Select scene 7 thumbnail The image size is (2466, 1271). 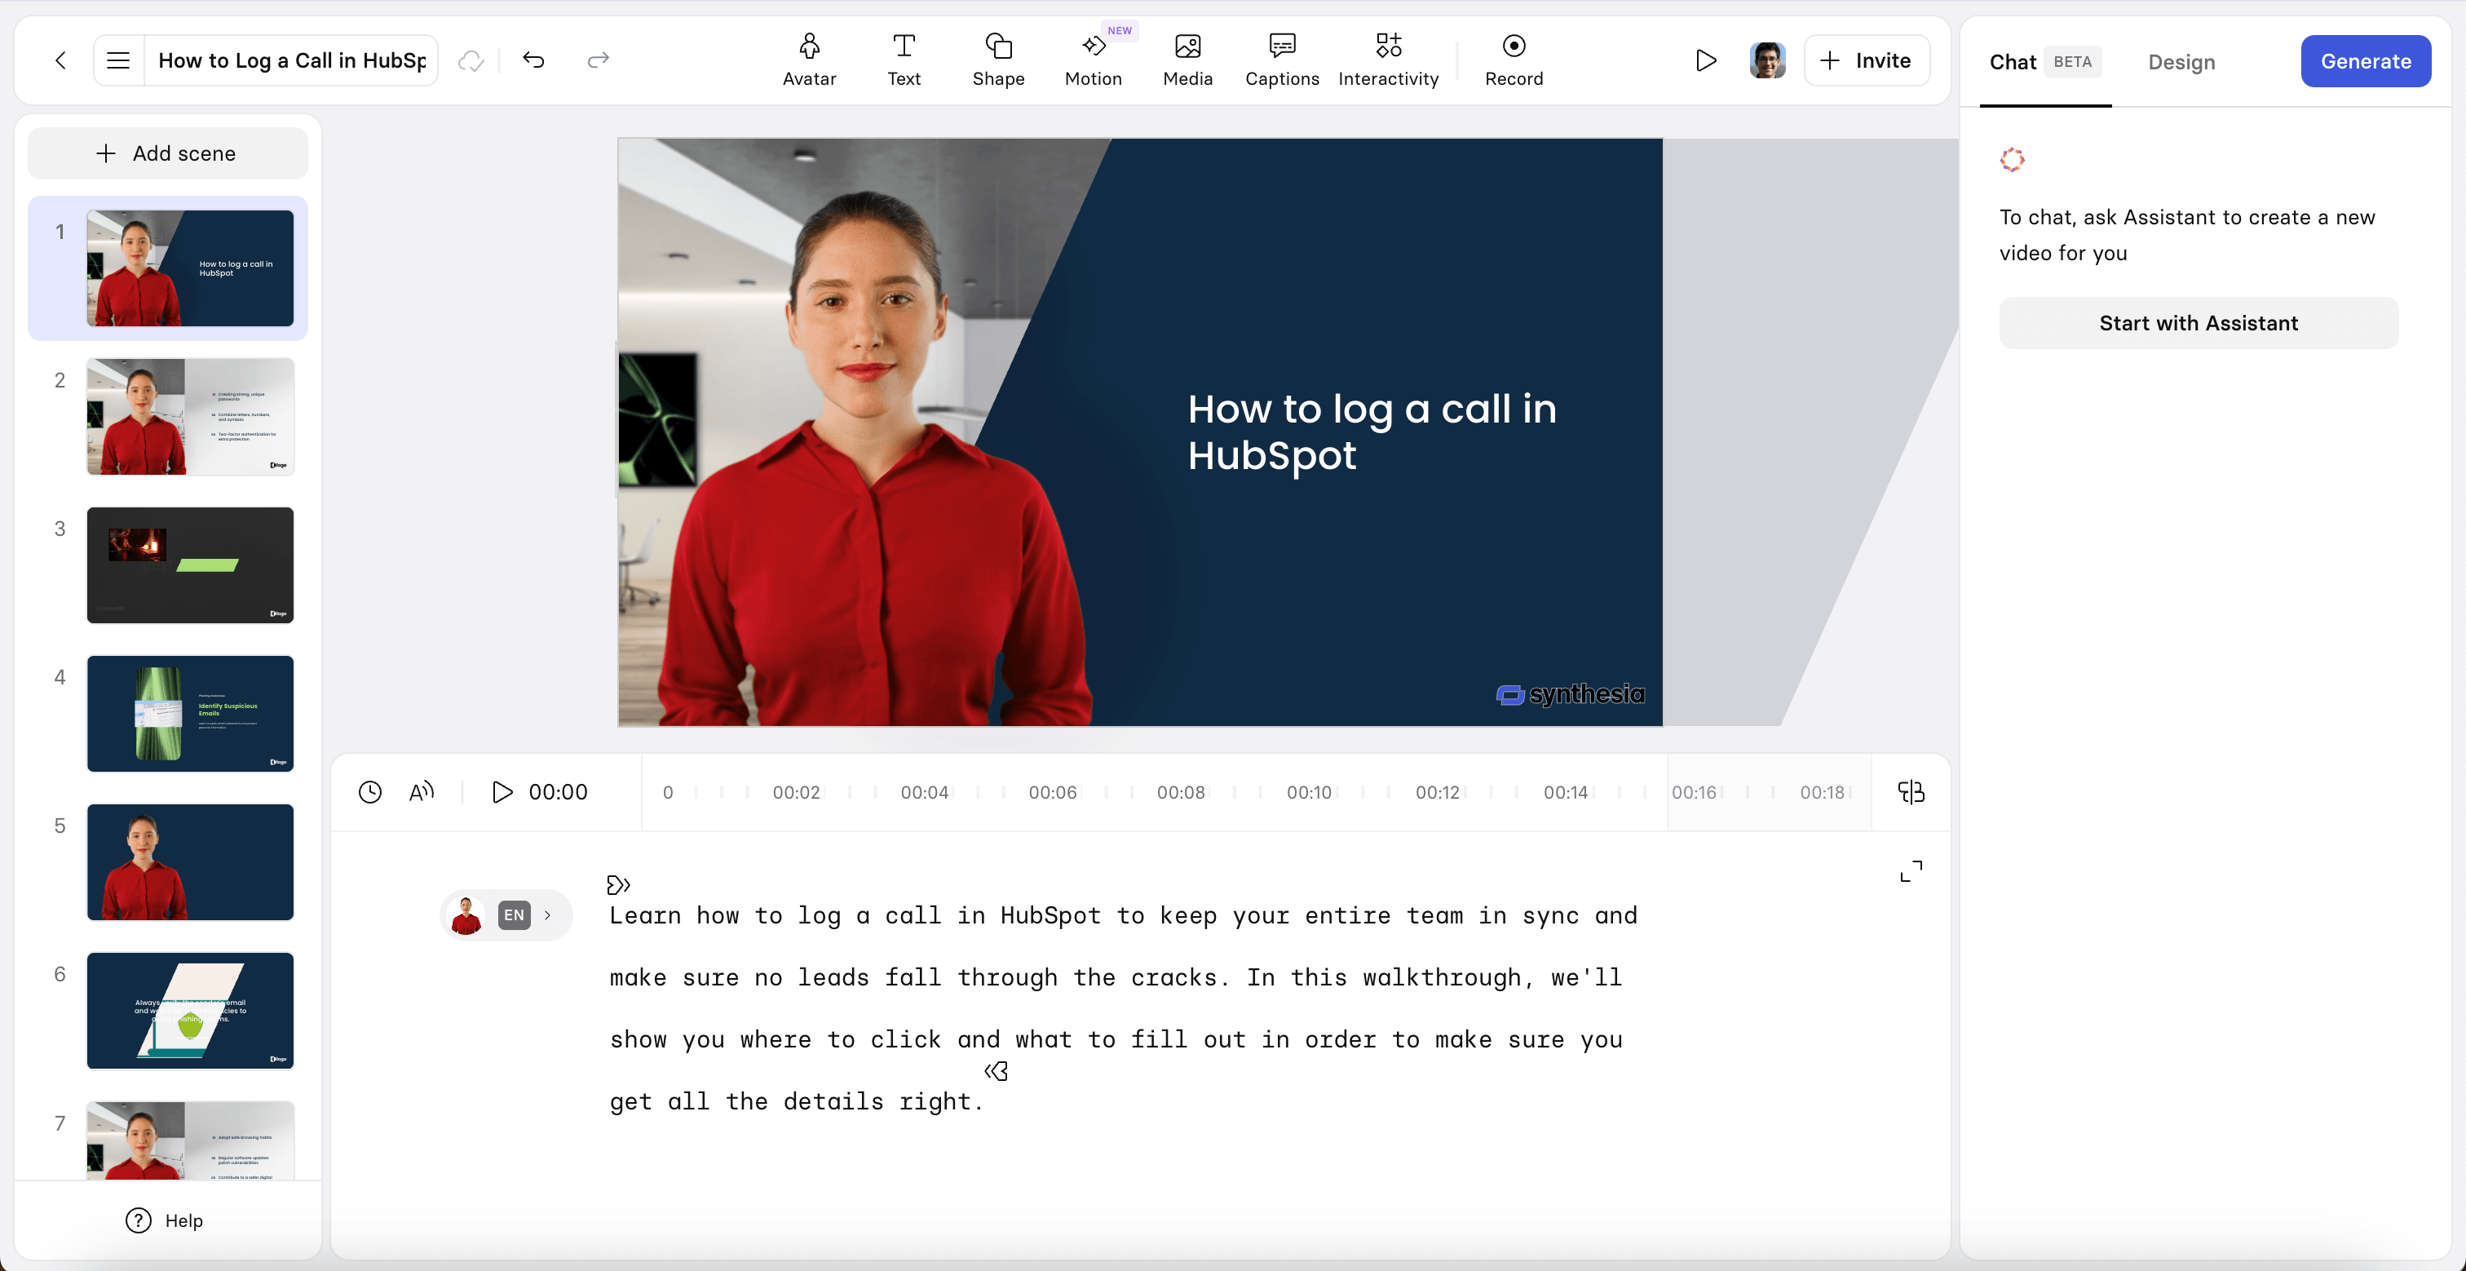coord(191,1140)
